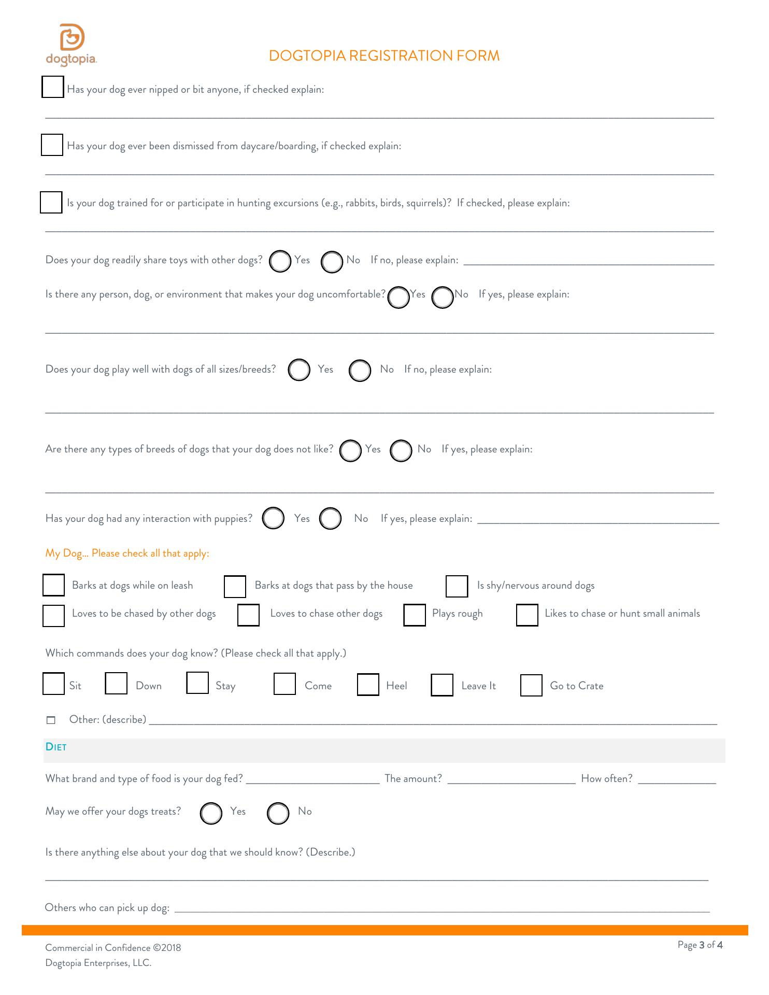Image resolution: width=769 pixels, height=995 pixels.
Task: Select Yes for shares toys readily
Action: [x=280, y=261]
